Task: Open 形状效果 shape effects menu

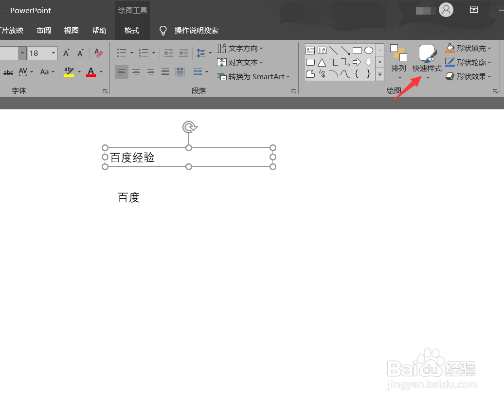Action: coord(468,76)
